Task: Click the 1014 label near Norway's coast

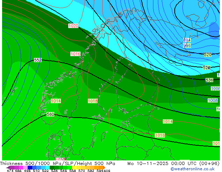Action: (x=56, y=101)
